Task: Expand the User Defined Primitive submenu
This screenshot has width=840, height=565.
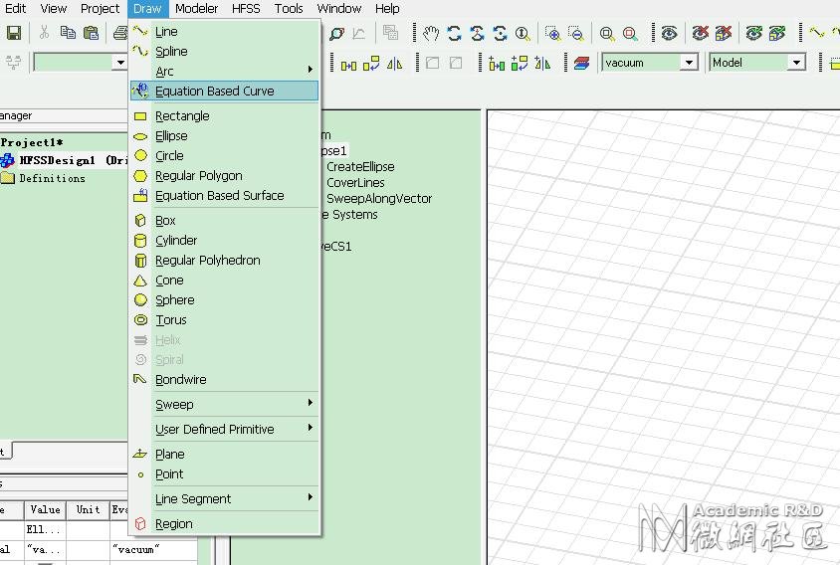Action: pos(225,429)
